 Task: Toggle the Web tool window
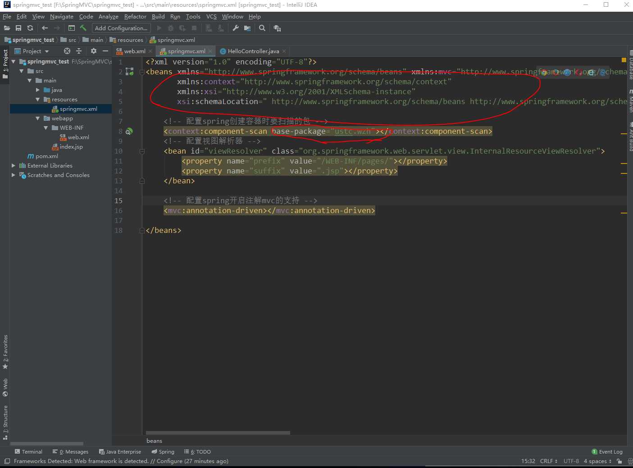(5, 387)
